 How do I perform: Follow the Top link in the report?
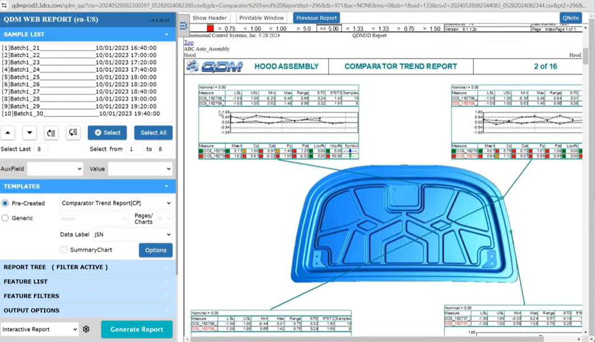tap(189, 42)
